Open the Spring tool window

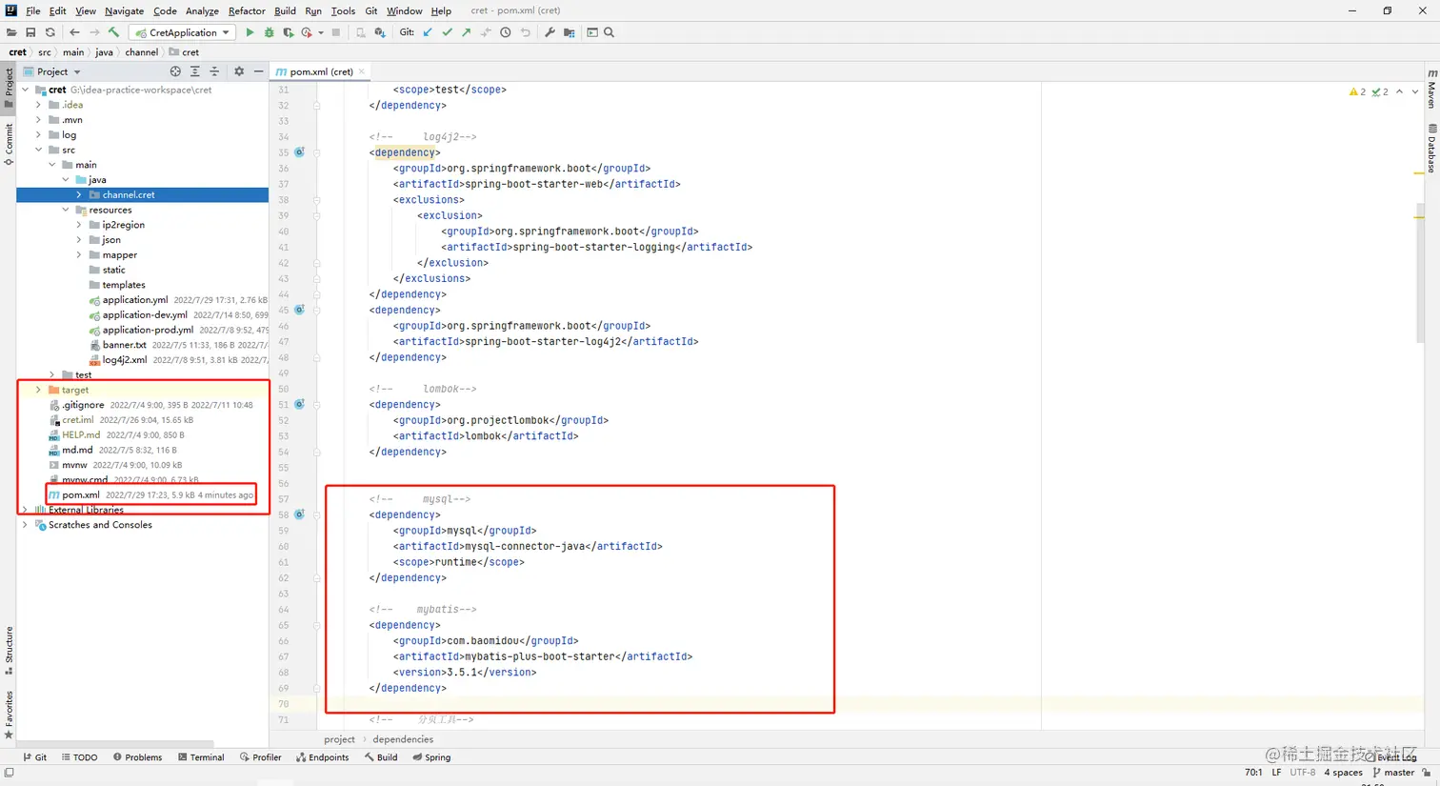431,757
